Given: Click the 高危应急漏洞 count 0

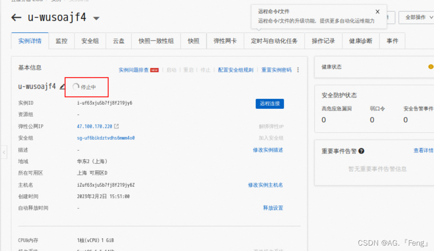Looking at the screenshot, I should coord(324,120).
